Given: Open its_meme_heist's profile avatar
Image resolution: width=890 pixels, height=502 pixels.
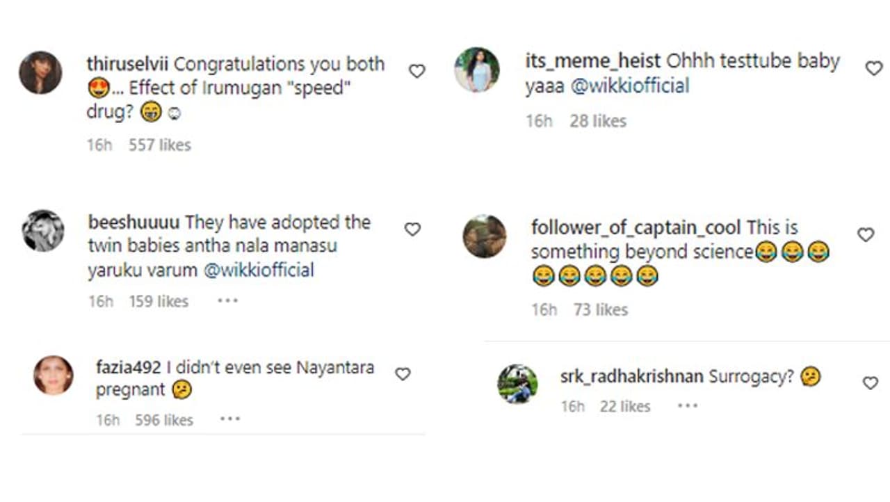Looking at the screenshot, I should [x=476, y=70].
